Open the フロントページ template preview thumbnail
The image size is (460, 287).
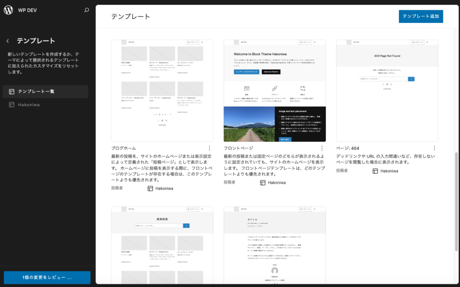(x=274, y=91)
